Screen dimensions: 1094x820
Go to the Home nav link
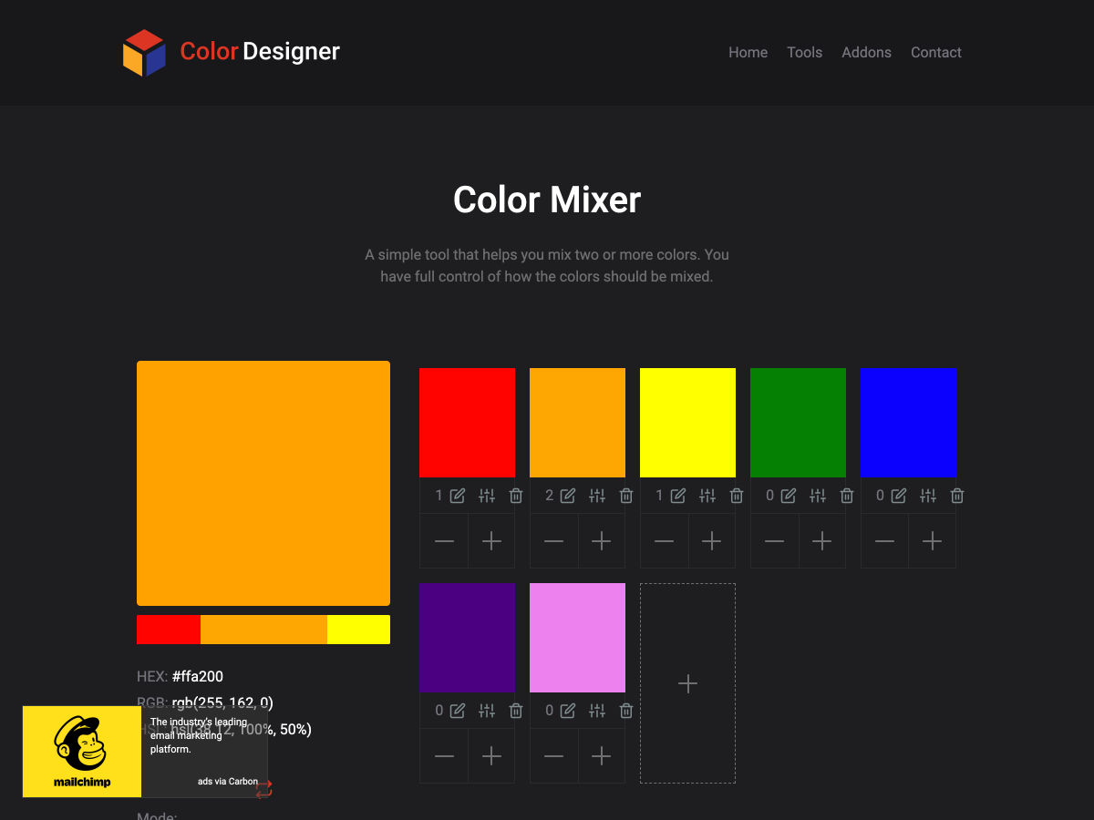pos(748,53)
